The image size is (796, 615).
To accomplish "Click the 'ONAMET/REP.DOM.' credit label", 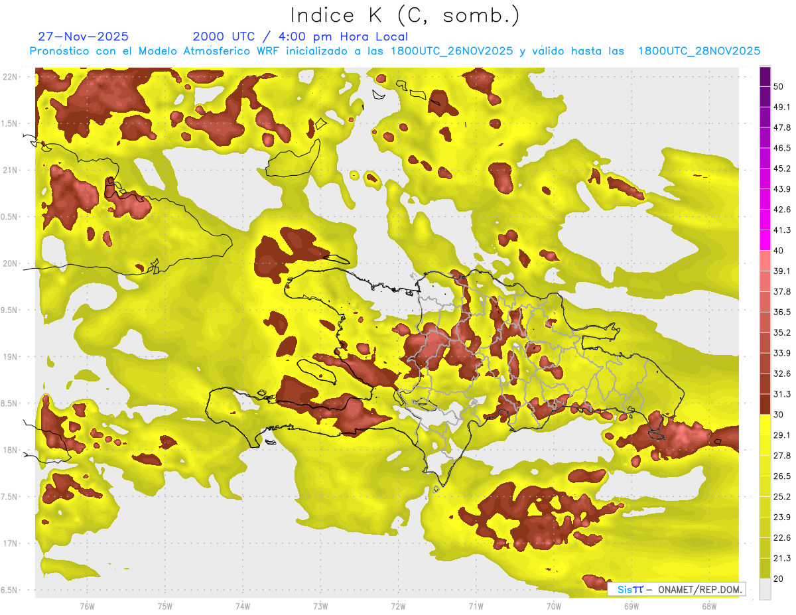I will coord(700,589).
